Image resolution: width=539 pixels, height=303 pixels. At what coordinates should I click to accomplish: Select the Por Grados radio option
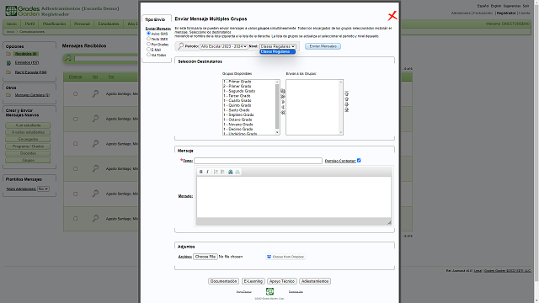tap(148, 44)
